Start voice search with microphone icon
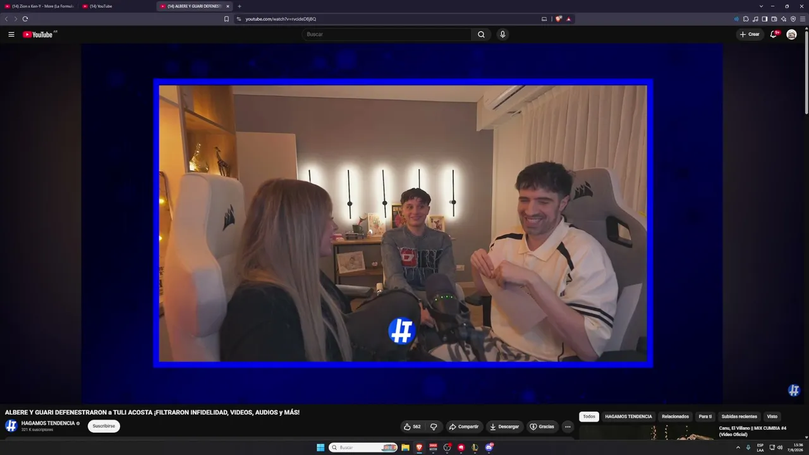The width and height of the screenshot is (809, 455). (502, 34)
